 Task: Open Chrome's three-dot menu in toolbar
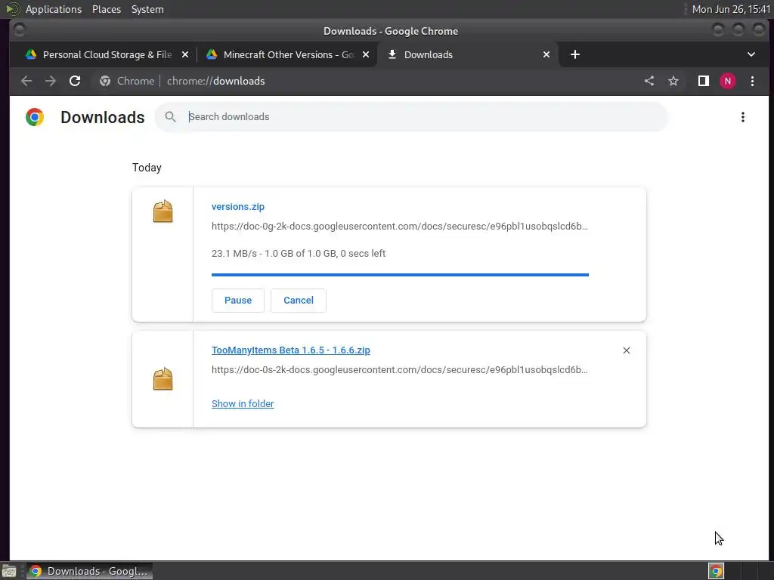[752, 81]
